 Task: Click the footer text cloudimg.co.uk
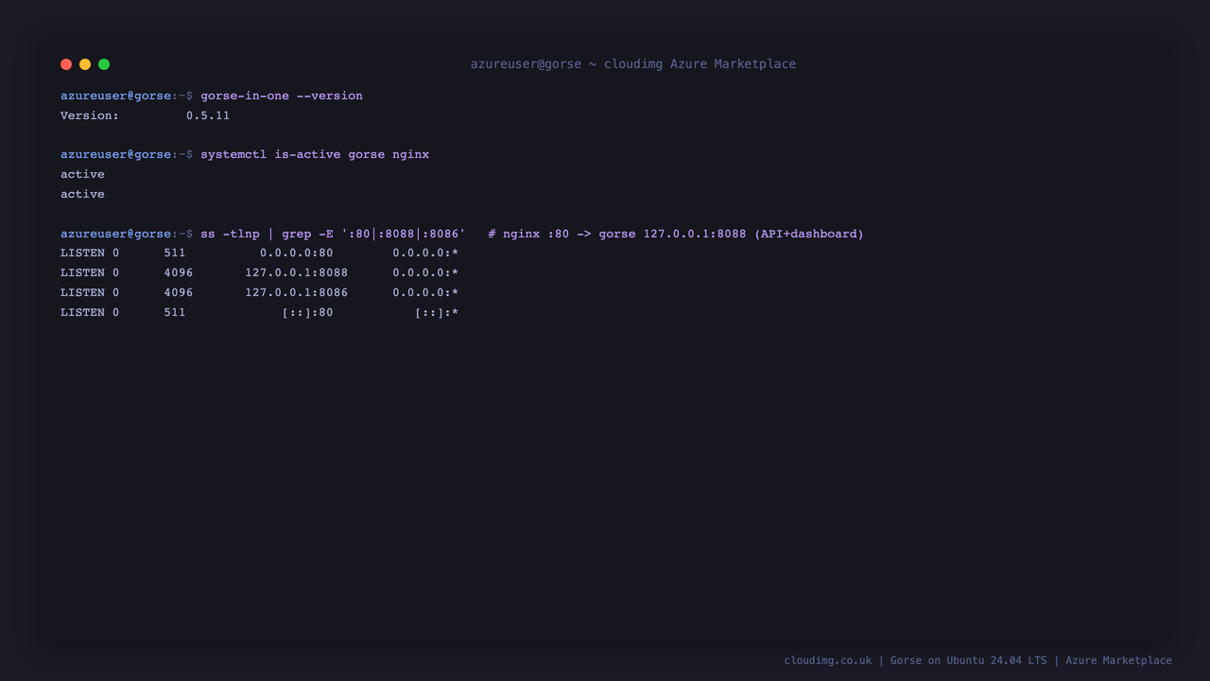click(828, 660)
